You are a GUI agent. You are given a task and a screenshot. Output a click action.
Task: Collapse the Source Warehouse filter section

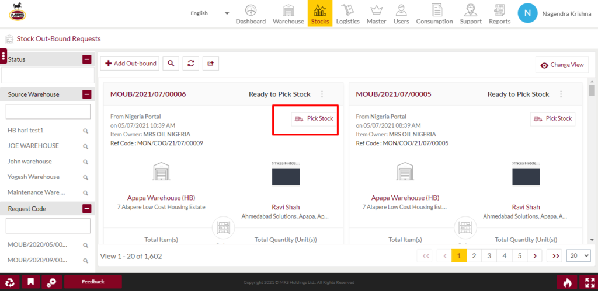tap(87, 94)
